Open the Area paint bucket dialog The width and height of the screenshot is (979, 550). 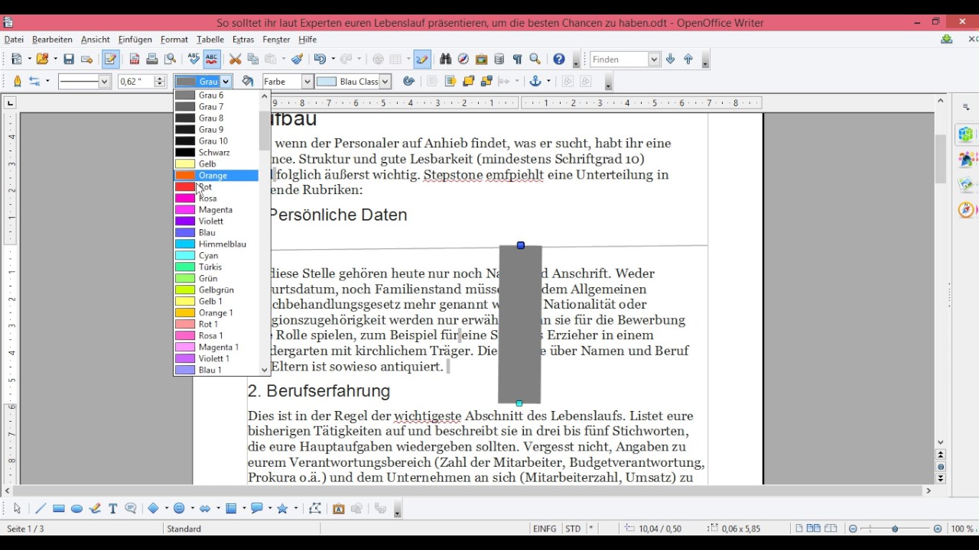(248, 81)
